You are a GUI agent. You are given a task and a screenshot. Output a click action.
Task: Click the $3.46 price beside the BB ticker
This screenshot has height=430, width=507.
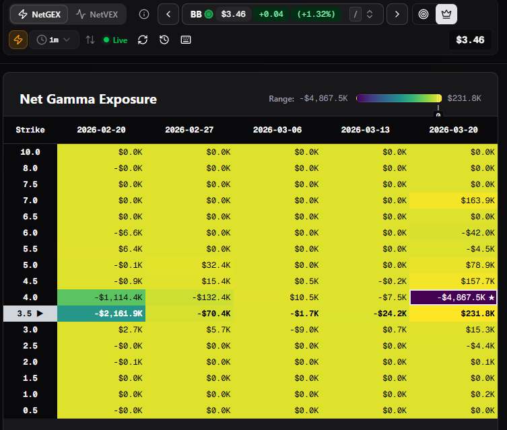[x=233, y=14]
